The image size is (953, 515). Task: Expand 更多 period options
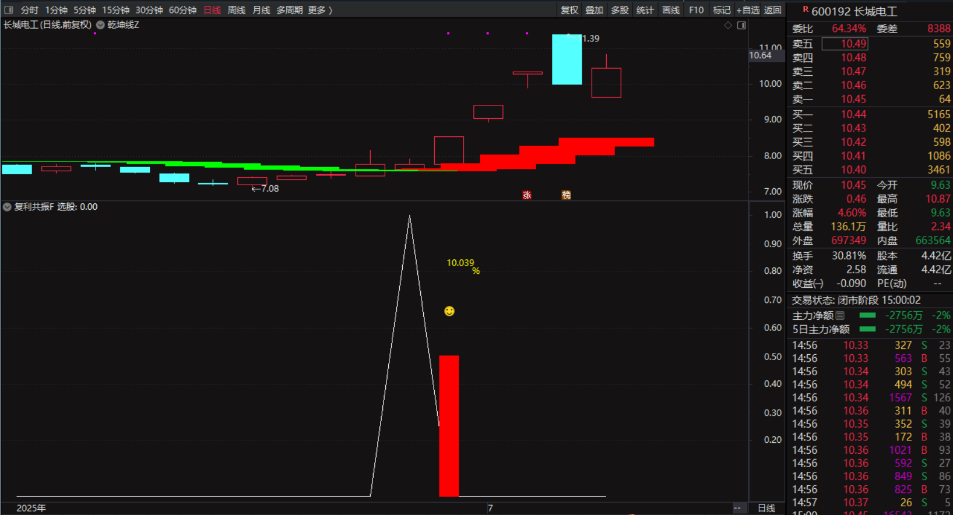[x=320, y=10]
